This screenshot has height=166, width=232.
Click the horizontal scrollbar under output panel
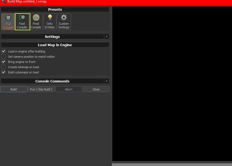[x=172, y=164]
